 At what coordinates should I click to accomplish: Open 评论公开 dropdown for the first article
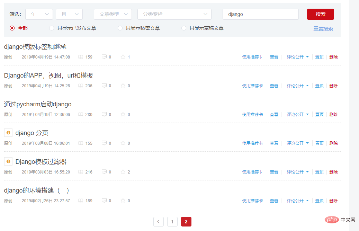298,57
